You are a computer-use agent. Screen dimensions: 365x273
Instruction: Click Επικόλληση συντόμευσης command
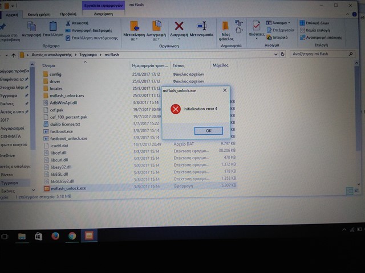click(x=92, y=38)
